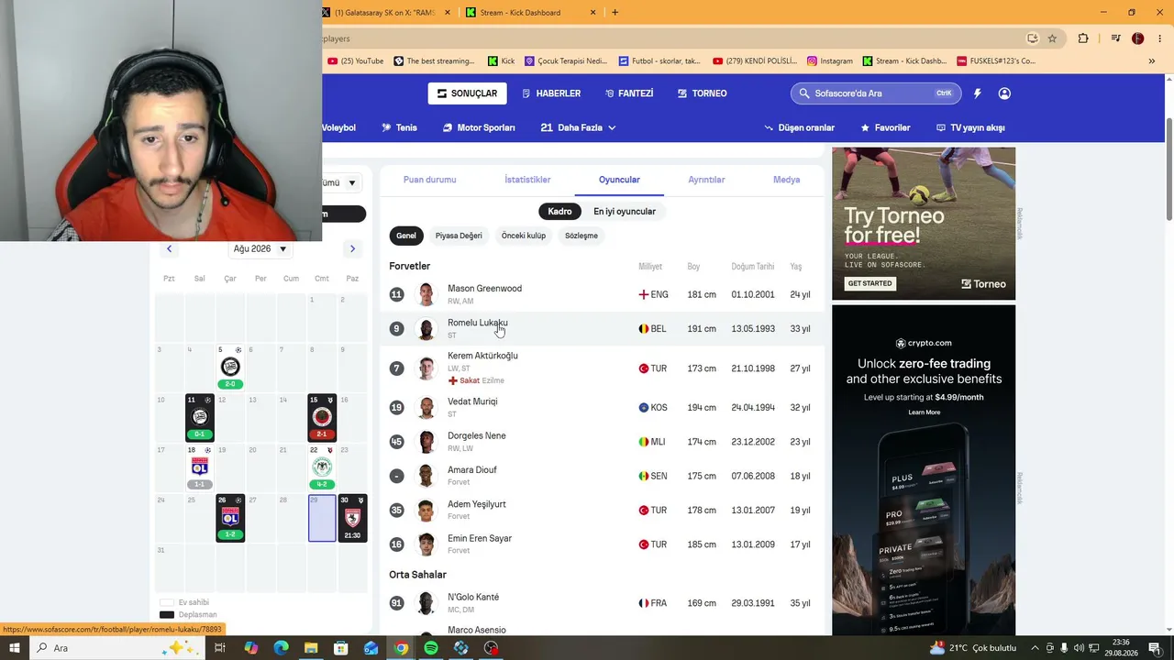Screen dimensions: 1174x660
Task: Click the page vertical scrollbar thumb
Action: (x=1169, y=170)
